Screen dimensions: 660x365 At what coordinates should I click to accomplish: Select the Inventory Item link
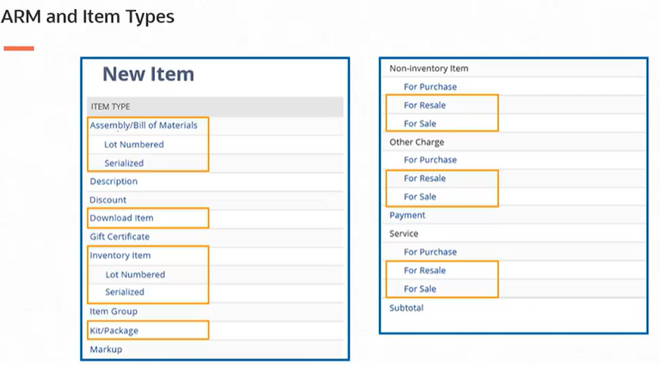tap(120, 255)
